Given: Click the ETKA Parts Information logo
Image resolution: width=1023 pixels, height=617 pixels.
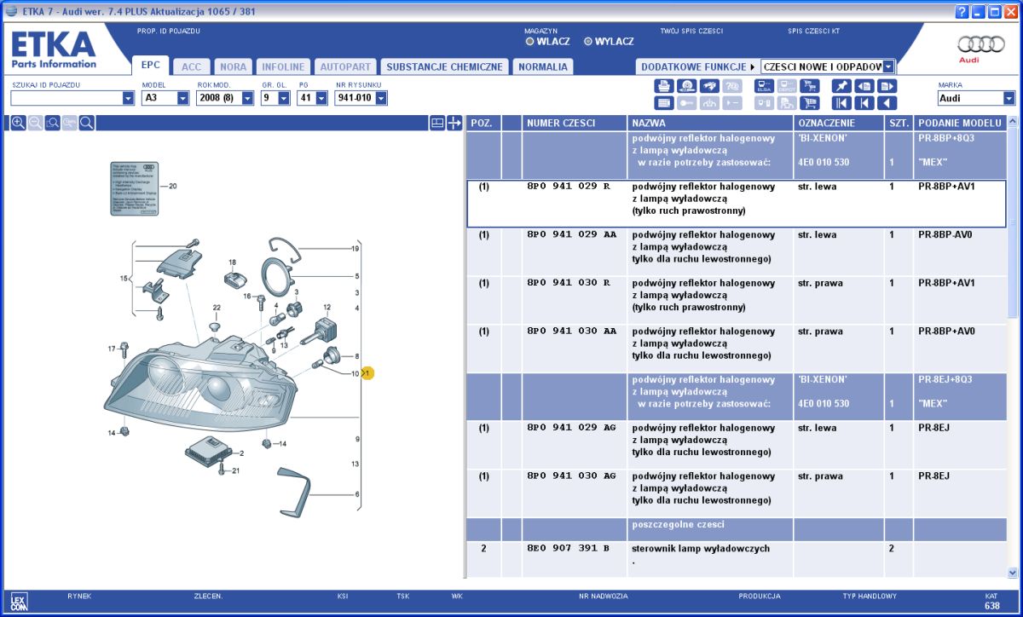Looking at the screenshot, I should [x=53, y=49].
